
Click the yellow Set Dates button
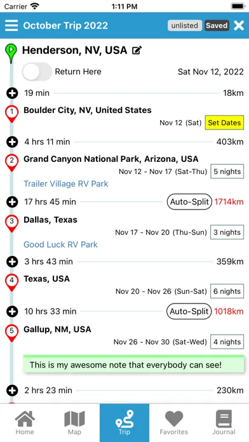point(224,123)
